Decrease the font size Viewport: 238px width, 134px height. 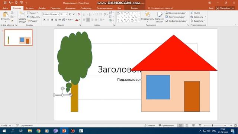point(74,14)
